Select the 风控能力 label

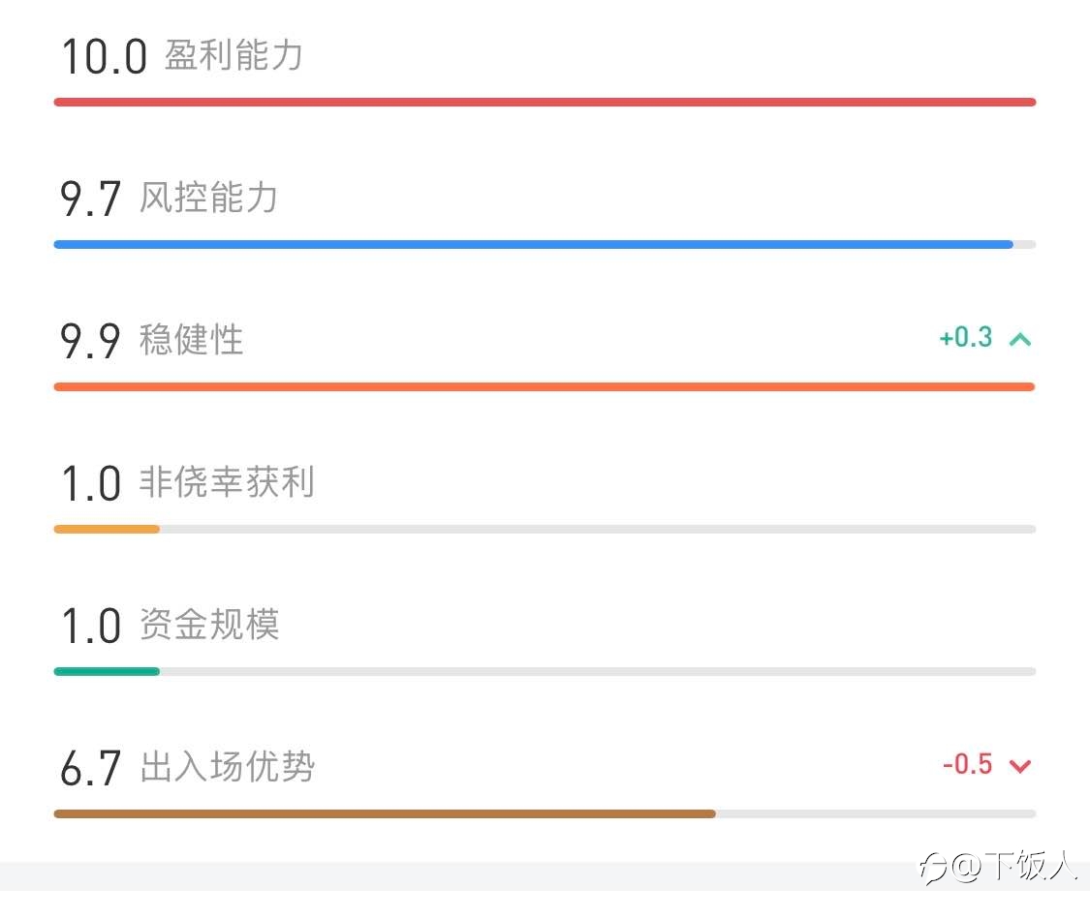tap(208, 198)
